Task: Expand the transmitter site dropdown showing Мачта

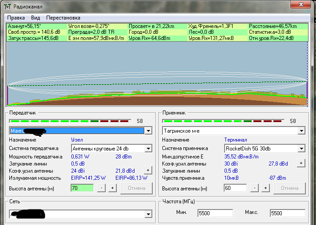Action: point(148,131)
